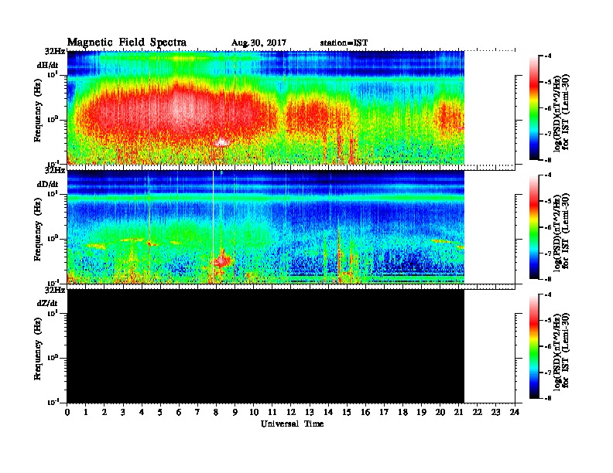The image size is (613, 473).
Task: Click the log(PSD) legend text beside dZ/dt color bar
Action: tap(561, 352)
